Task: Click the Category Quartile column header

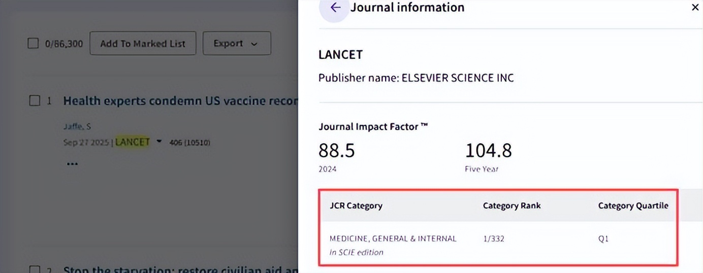Action: (633, 206)
